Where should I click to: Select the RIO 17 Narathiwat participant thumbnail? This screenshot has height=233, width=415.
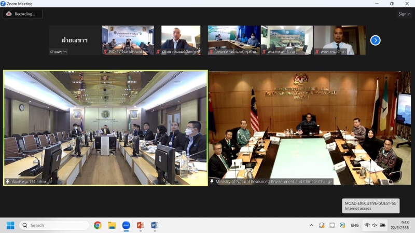[x=128, y=40]
